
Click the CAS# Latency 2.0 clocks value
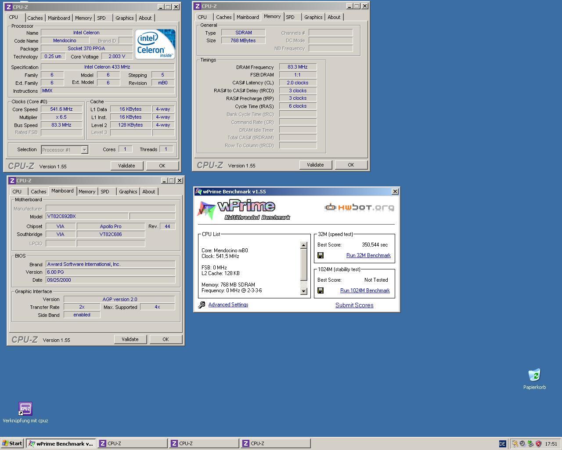(298, 83)
